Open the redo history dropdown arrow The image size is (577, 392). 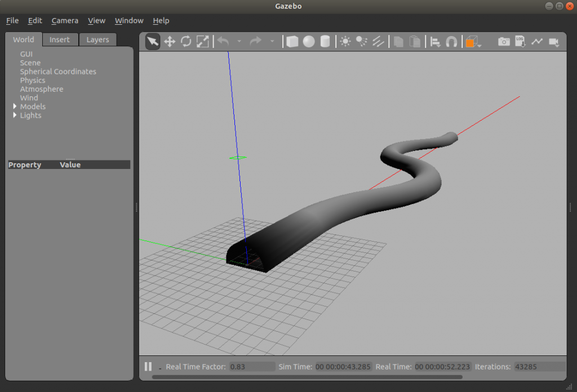272,42
